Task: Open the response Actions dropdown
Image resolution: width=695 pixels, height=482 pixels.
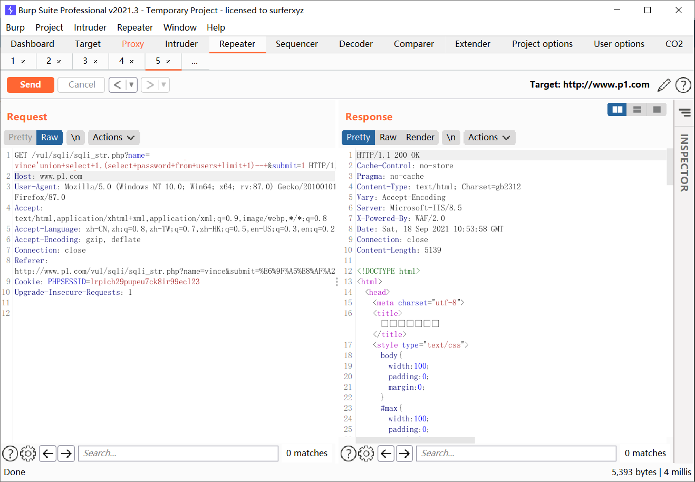Action: coord(489,138)
